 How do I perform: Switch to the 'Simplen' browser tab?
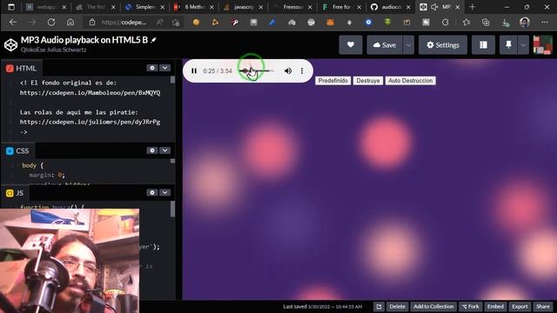[145, 7]
